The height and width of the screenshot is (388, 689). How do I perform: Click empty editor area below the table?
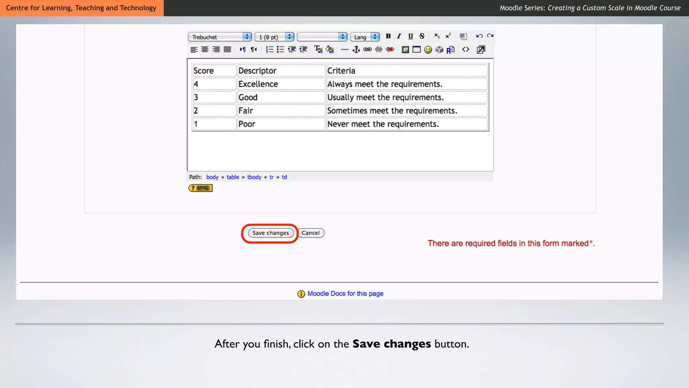click(x=340, y=151)
